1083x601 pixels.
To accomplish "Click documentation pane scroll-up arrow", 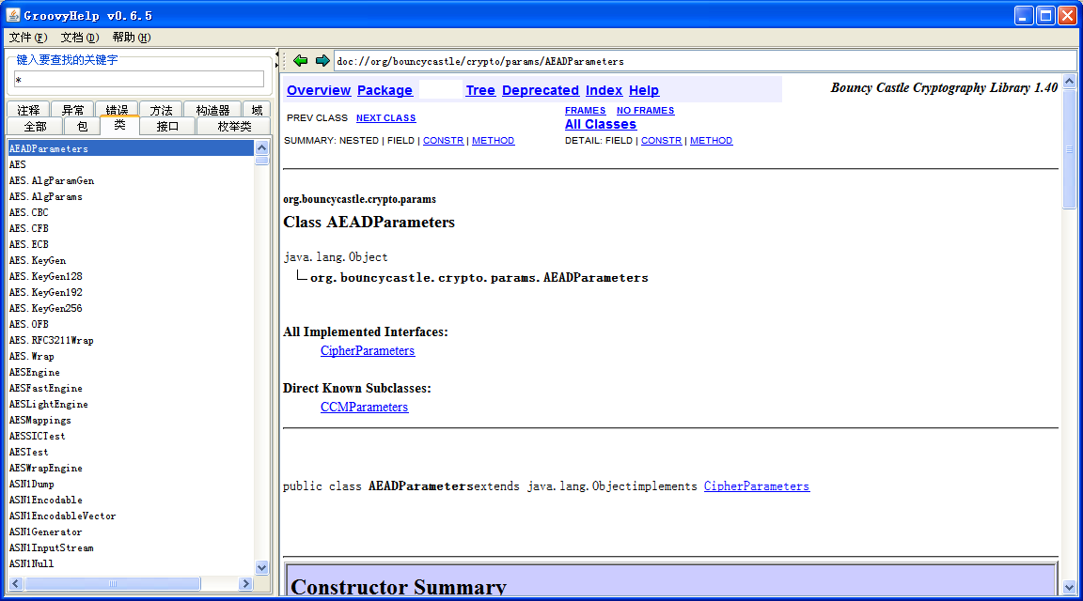I will [1069, 82].
